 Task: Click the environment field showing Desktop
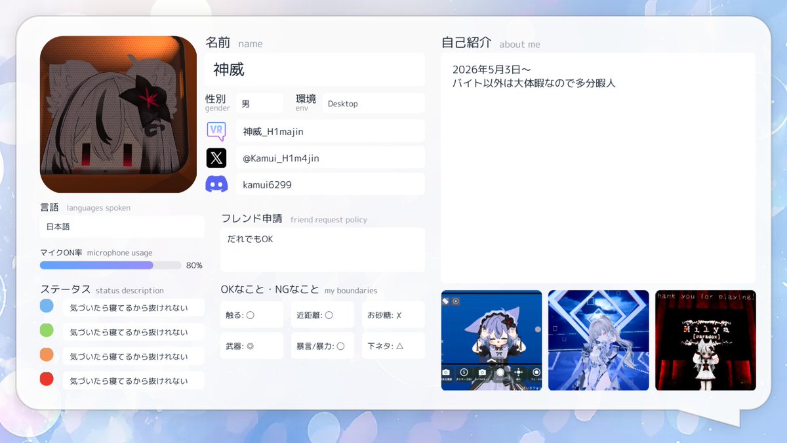coord(374,103)
